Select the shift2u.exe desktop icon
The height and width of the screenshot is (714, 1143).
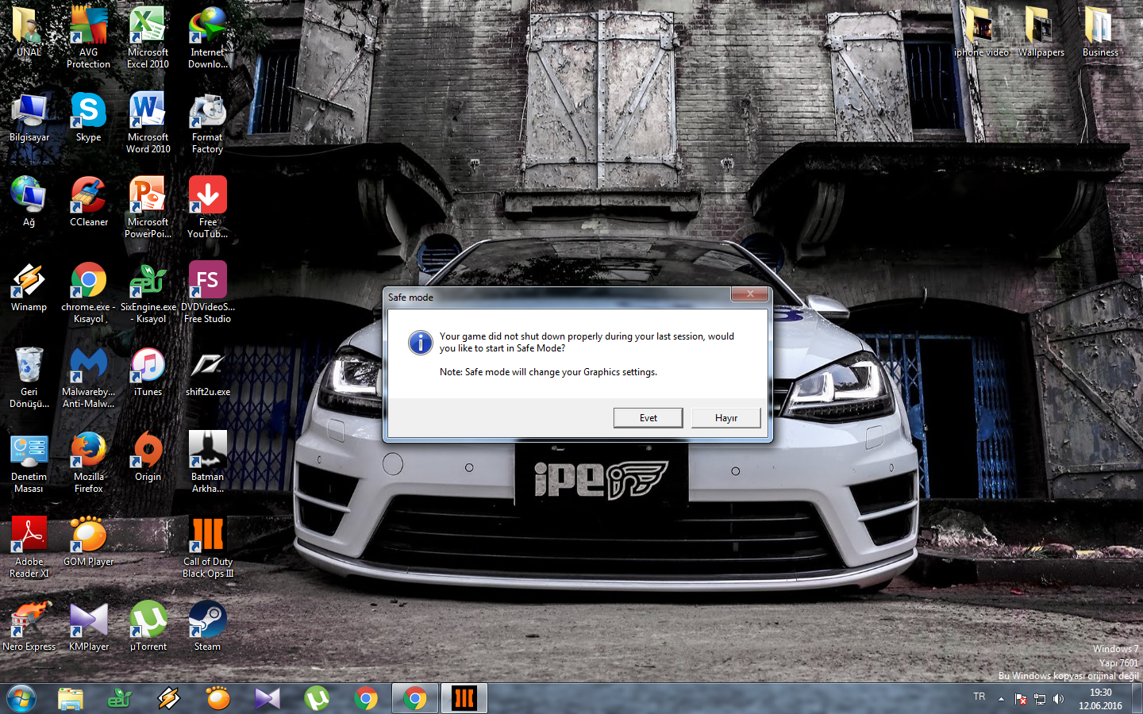(207, 372)
